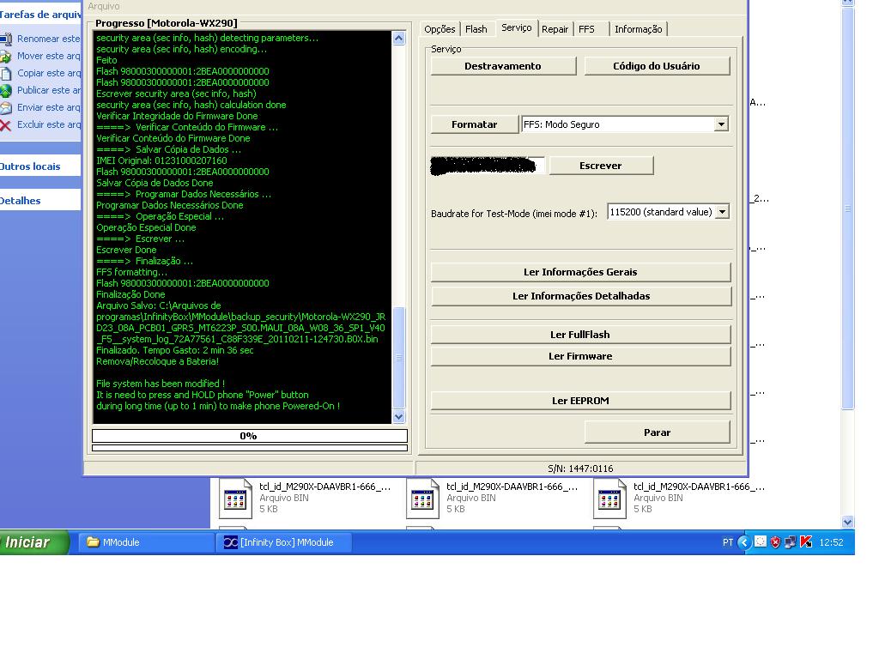Click log scrollbar down arrow
The width and height of the screenshot is (879, 659).
(x=398, y=416)
